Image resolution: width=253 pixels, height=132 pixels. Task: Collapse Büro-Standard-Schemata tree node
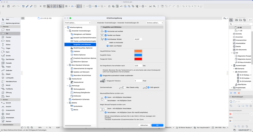pyautogui.click(x=67, y=65)
